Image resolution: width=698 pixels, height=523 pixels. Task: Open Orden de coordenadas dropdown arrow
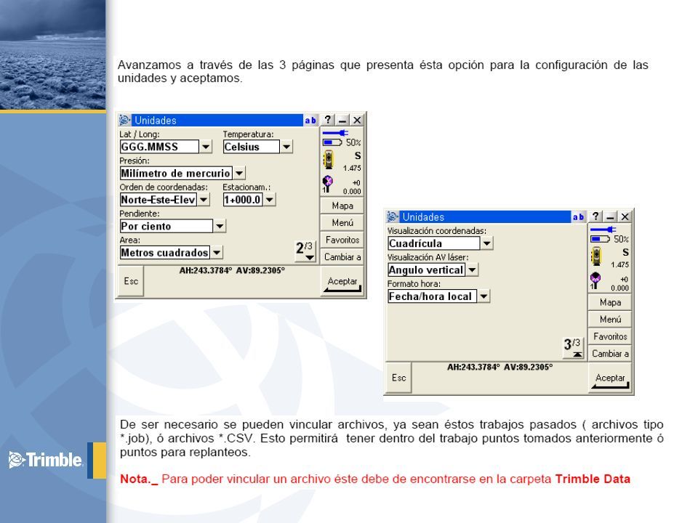[x=204, y=200]
